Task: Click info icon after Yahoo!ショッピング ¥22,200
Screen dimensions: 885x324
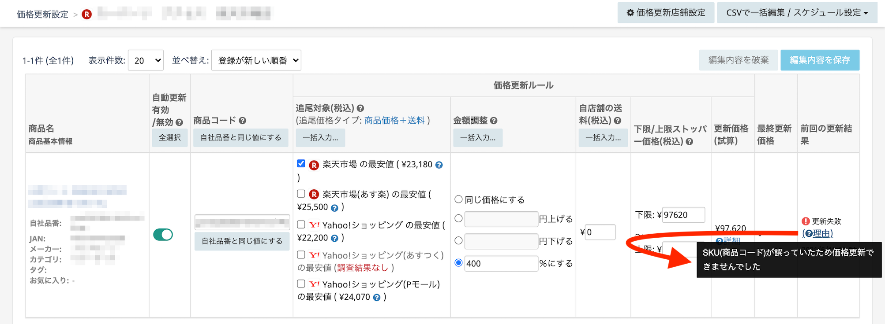Action: (334, 238)
